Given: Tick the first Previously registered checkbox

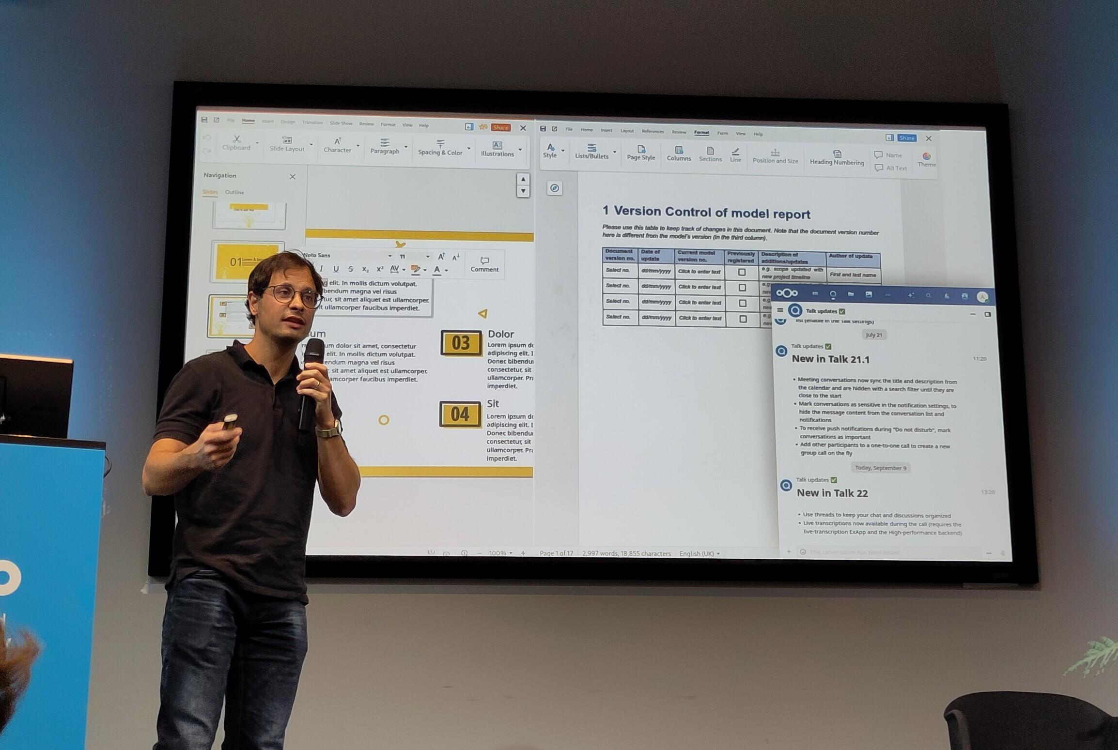Looking at the screenshot, I should pos(742,273).
